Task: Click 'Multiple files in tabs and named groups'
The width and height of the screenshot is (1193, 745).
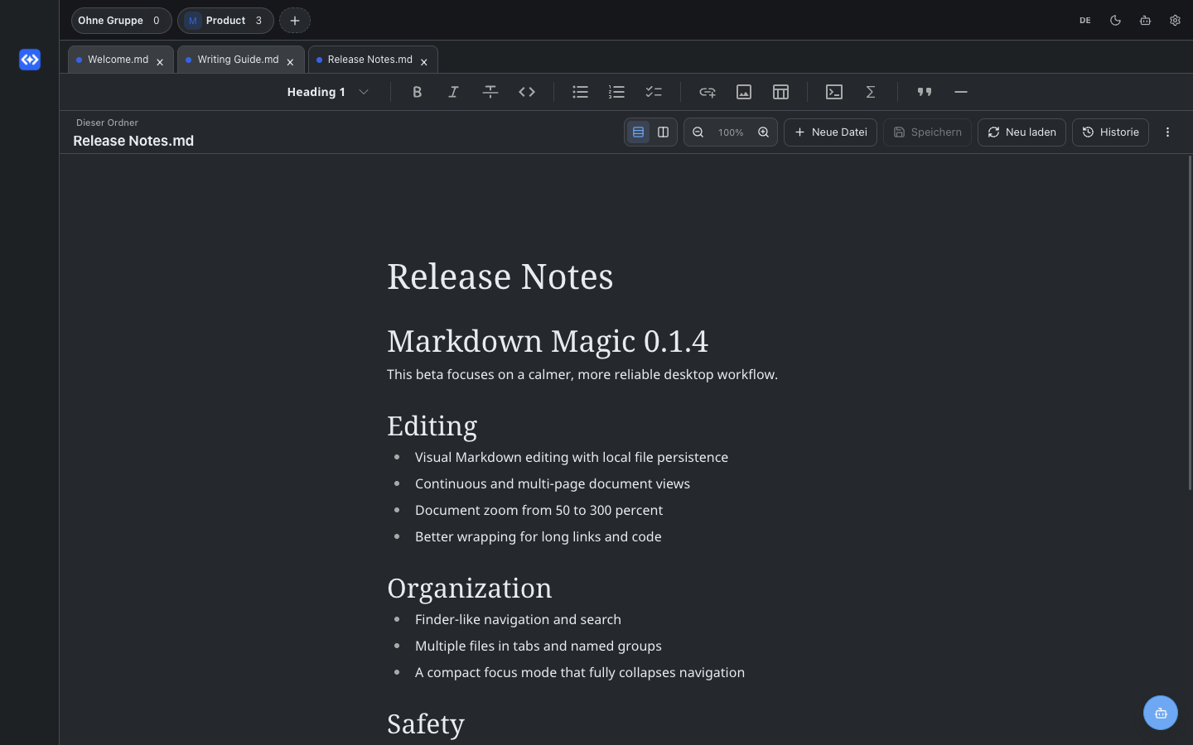Action: pyautogui.click(x=539, y=646)
